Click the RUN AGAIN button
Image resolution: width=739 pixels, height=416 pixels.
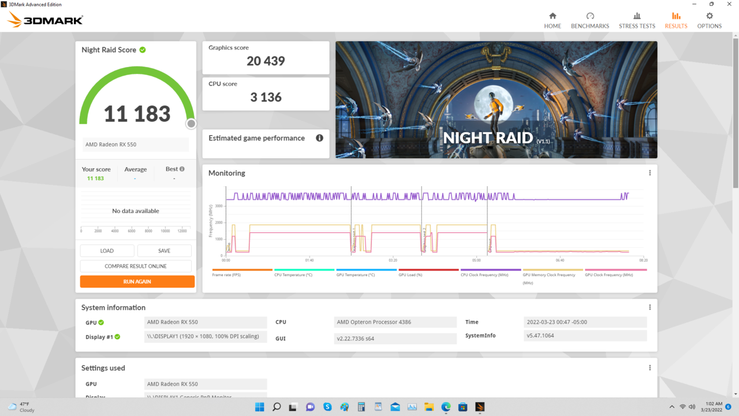[137, 281]
